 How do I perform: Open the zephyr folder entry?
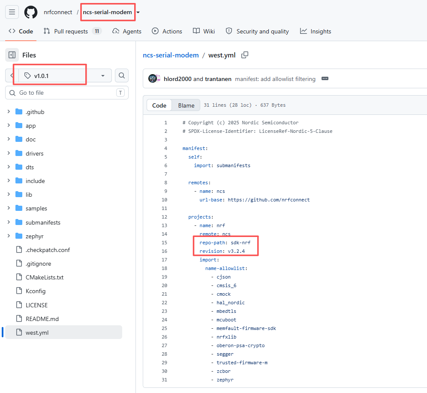click(x=35, y=236)
